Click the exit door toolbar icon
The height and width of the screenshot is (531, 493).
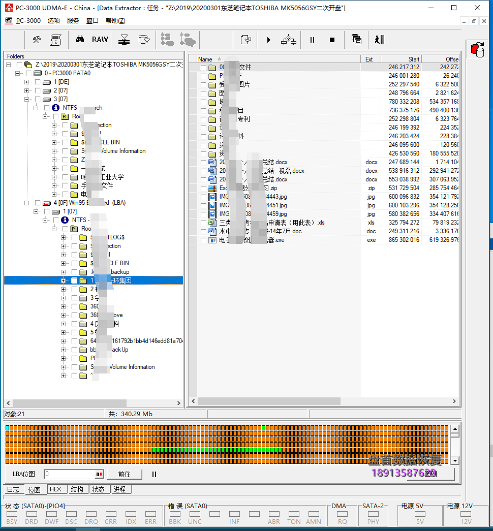pyautogui.click(x=380, y=40)
